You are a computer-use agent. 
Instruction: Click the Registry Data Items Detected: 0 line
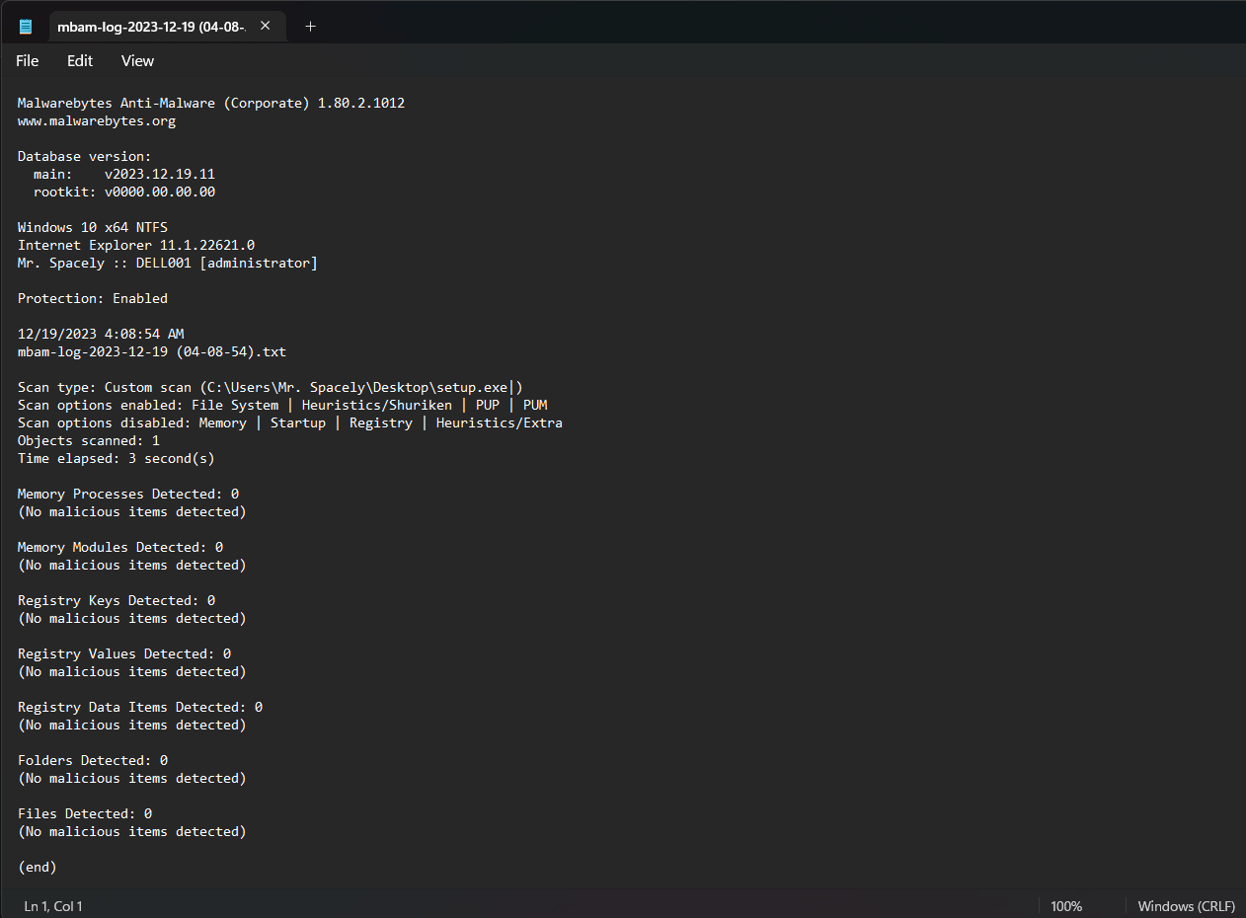(x=140, y=707)
